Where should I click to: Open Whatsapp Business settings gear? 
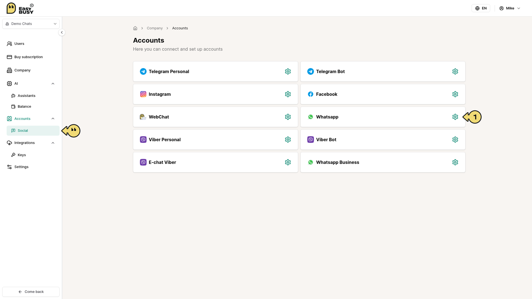(455, 162)
